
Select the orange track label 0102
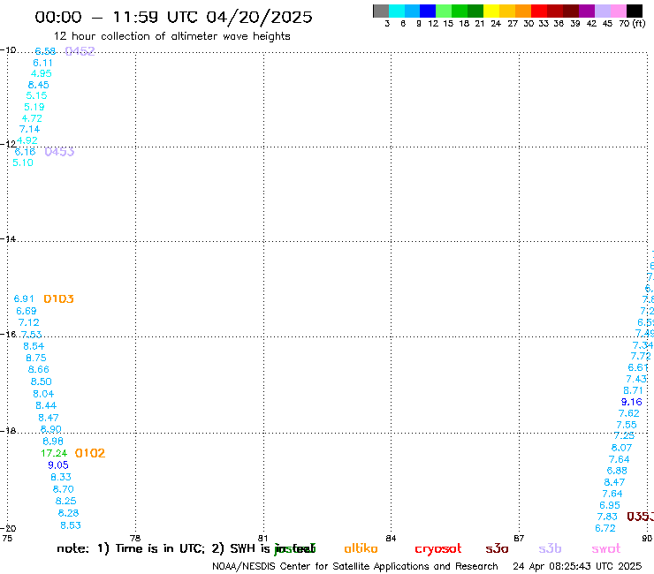pos(90,453)
